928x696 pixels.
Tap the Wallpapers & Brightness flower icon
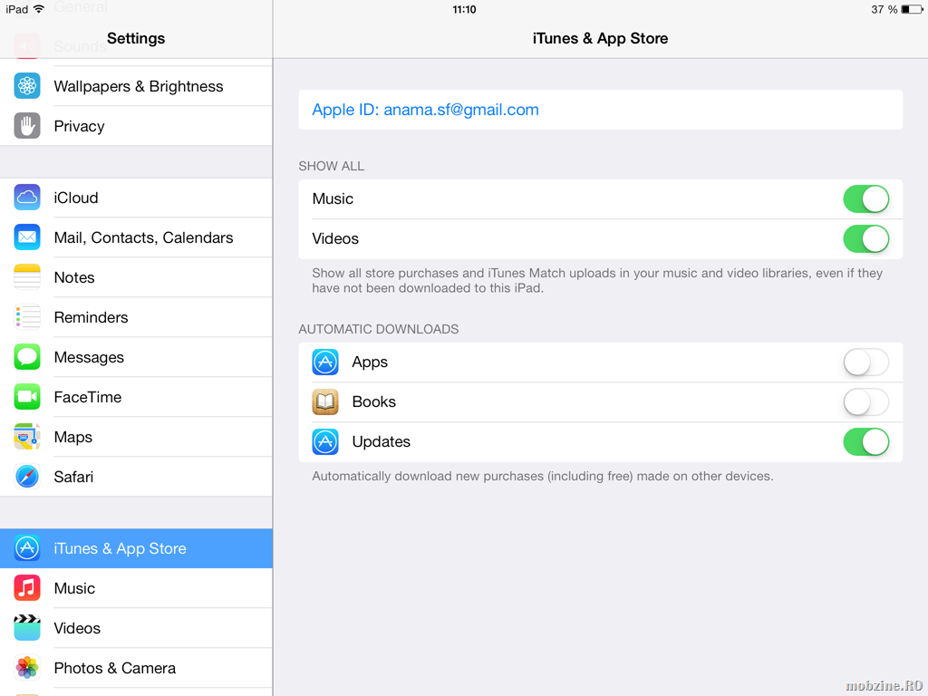click(27, 86)
